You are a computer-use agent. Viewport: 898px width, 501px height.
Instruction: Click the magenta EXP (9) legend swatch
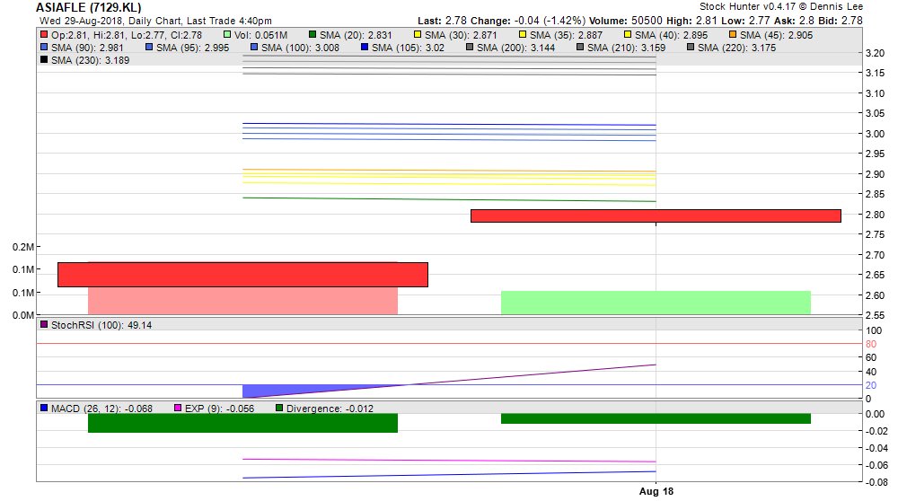pyautogui.click(x=178, y=409)
